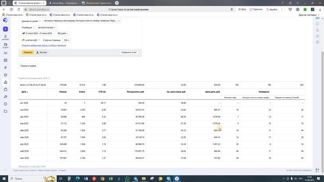
Task: Open the statistics chart icon in sidebar
Action: point(6,82)
